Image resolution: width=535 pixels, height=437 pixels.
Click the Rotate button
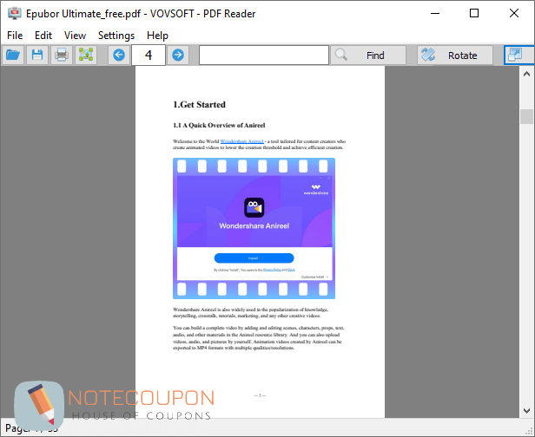coord(455,55)
